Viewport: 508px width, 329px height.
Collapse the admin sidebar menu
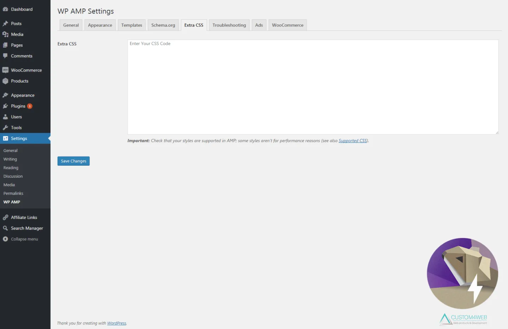6,239
